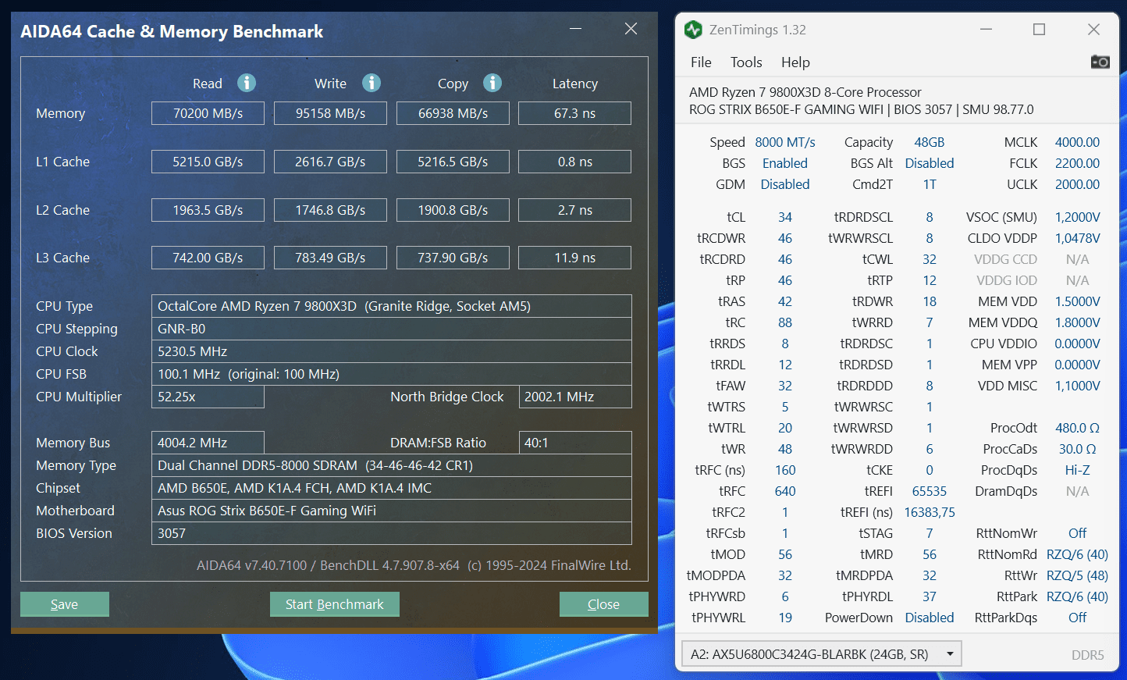
Task: Click the UCLK value 2000.00
Action: click(1077, 184)
